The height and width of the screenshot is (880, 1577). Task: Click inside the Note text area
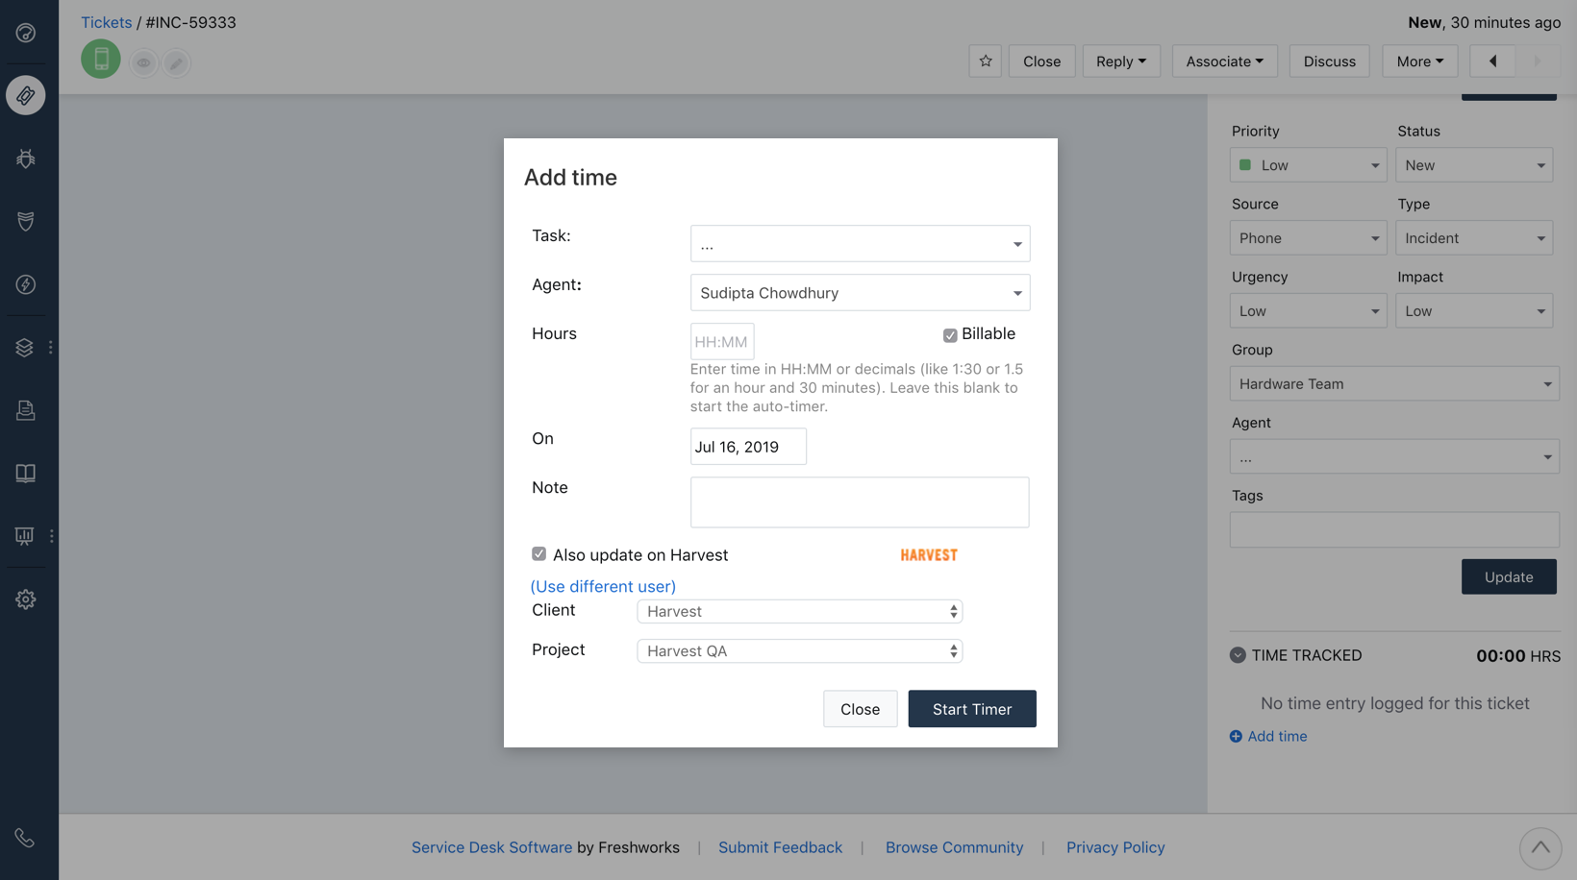coord(859,501)
